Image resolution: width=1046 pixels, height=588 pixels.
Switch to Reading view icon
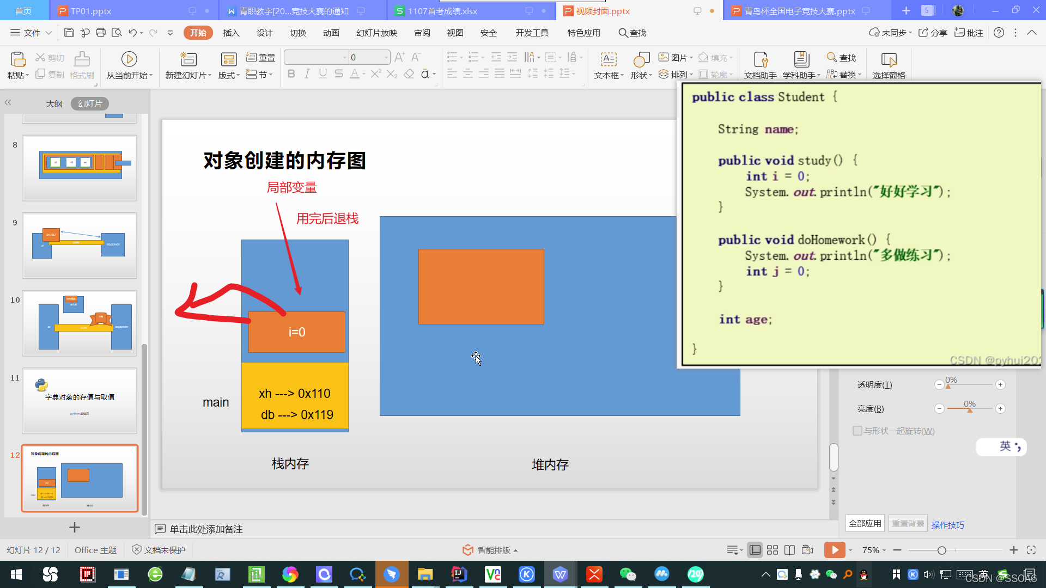789,550
